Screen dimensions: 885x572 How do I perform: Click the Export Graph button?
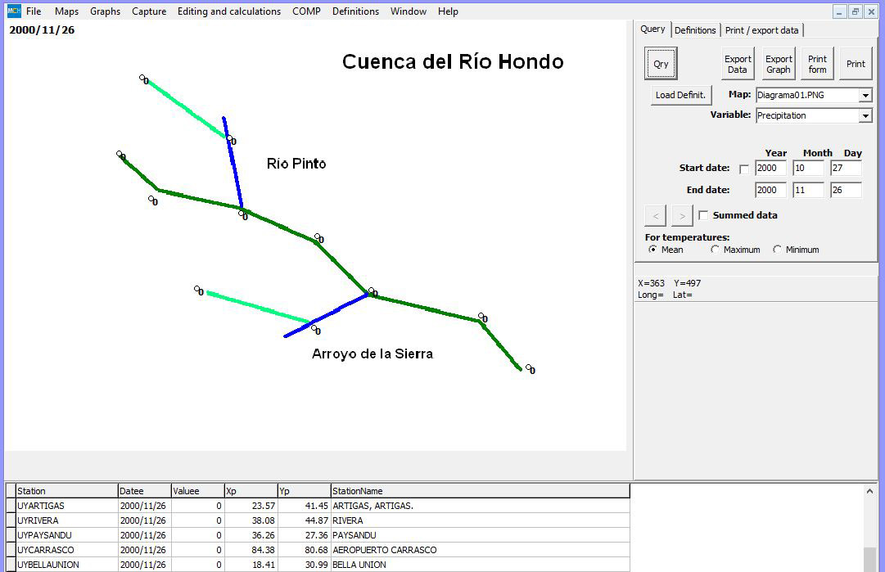click(x=778, y=64)
